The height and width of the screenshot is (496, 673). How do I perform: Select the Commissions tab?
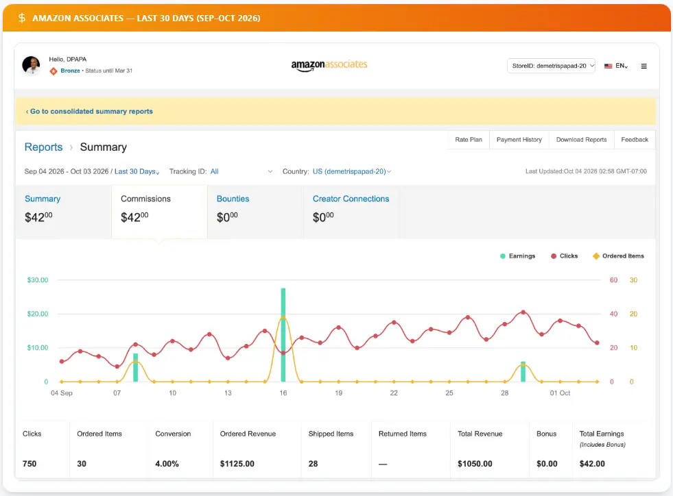[x=159, y=211]
